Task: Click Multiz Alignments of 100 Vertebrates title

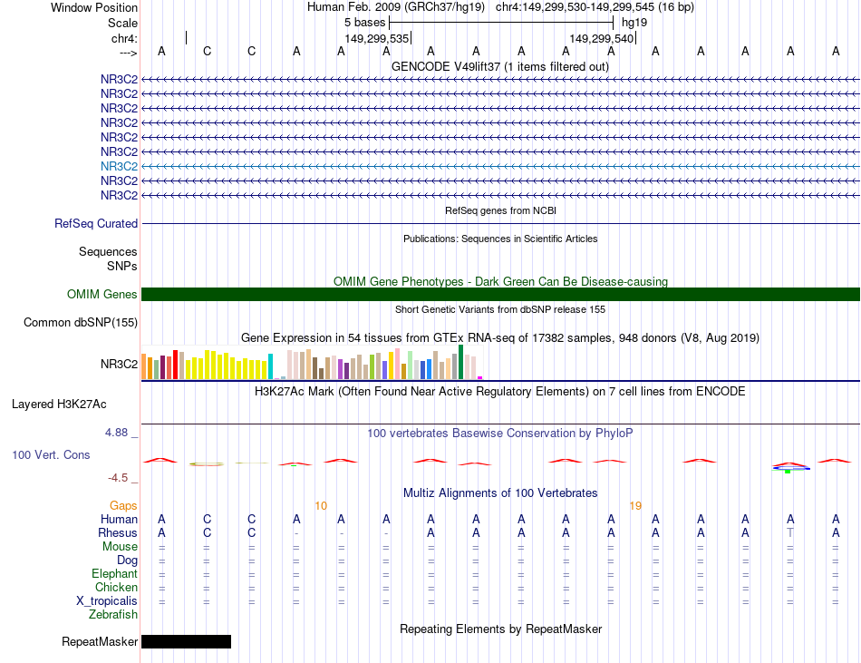Action: 500,493
